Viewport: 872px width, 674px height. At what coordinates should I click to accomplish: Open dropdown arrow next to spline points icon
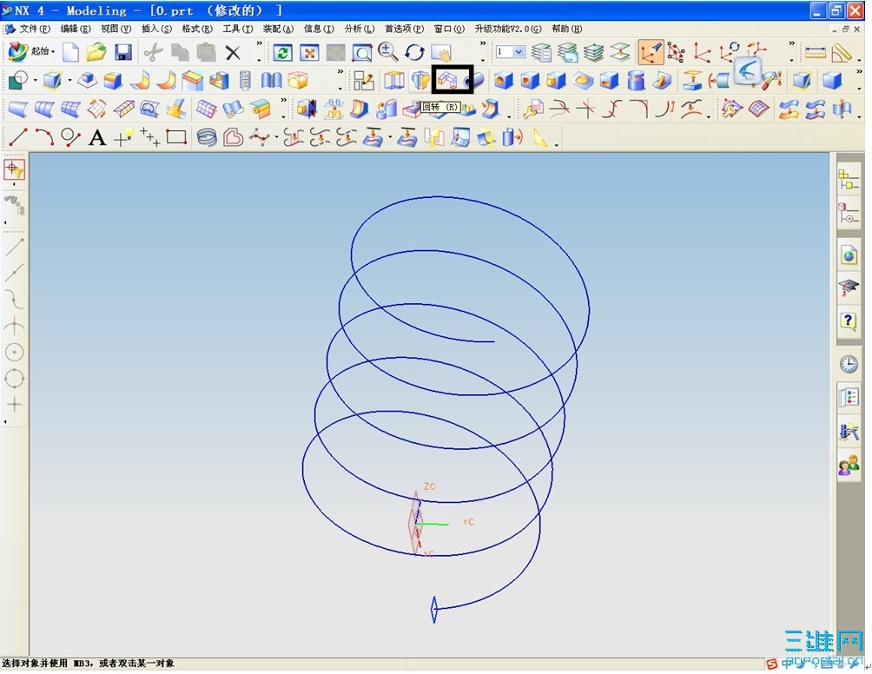(276, 137)
